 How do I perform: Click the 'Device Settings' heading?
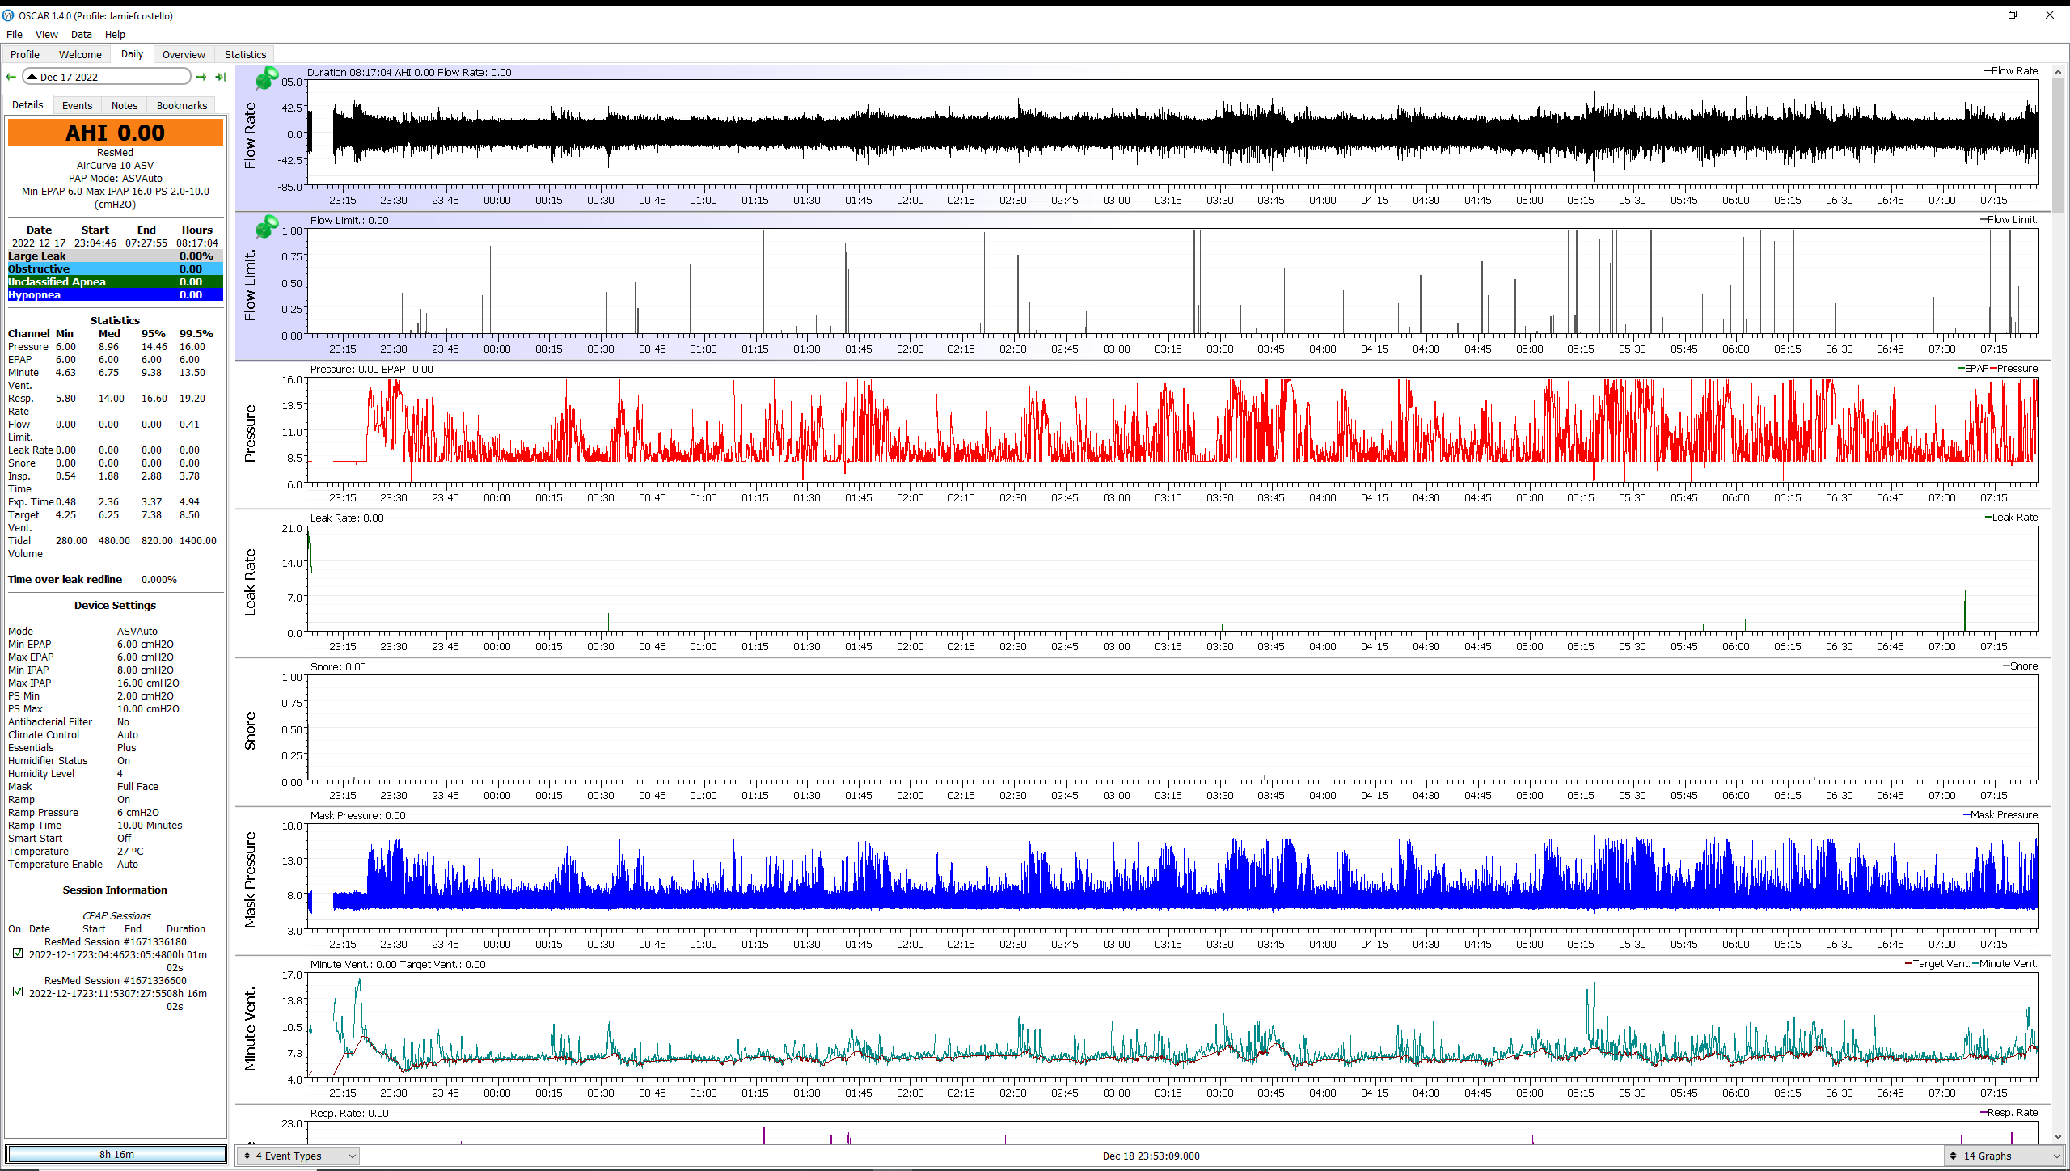(115, 605)
